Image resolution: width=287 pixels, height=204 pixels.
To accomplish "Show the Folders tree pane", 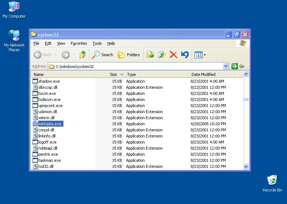I will coord(129,55).
